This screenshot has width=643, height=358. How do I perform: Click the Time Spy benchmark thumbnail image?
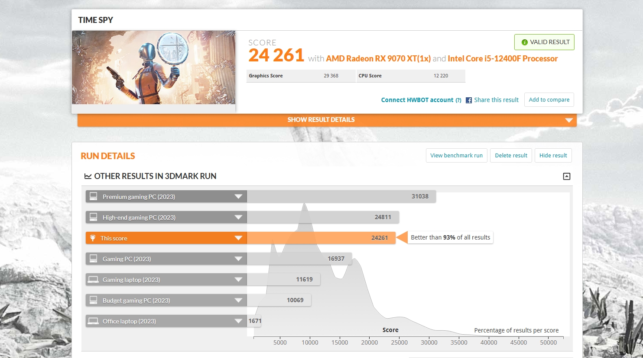click(153, 67)
